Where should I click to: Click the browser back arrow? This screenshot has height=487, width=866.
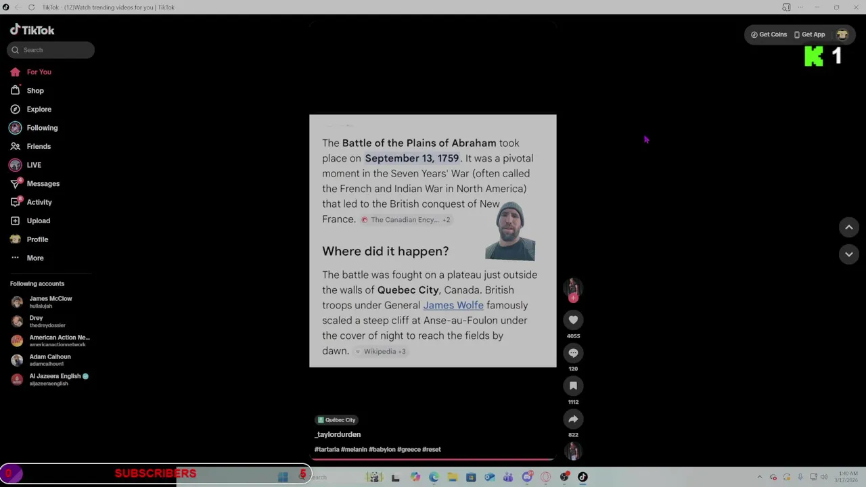pyautogui.click(x=18, y=7)
